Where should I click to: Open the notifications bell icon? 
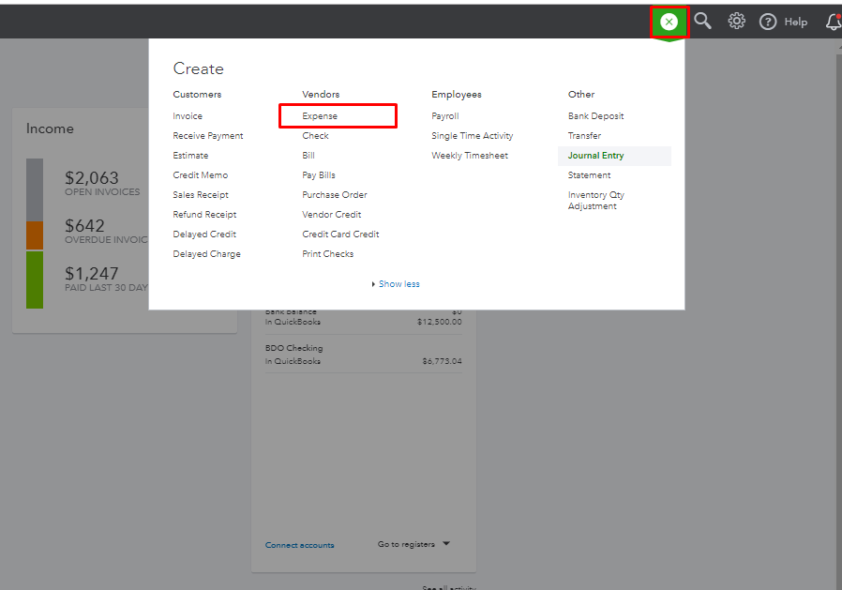(834, 22)
